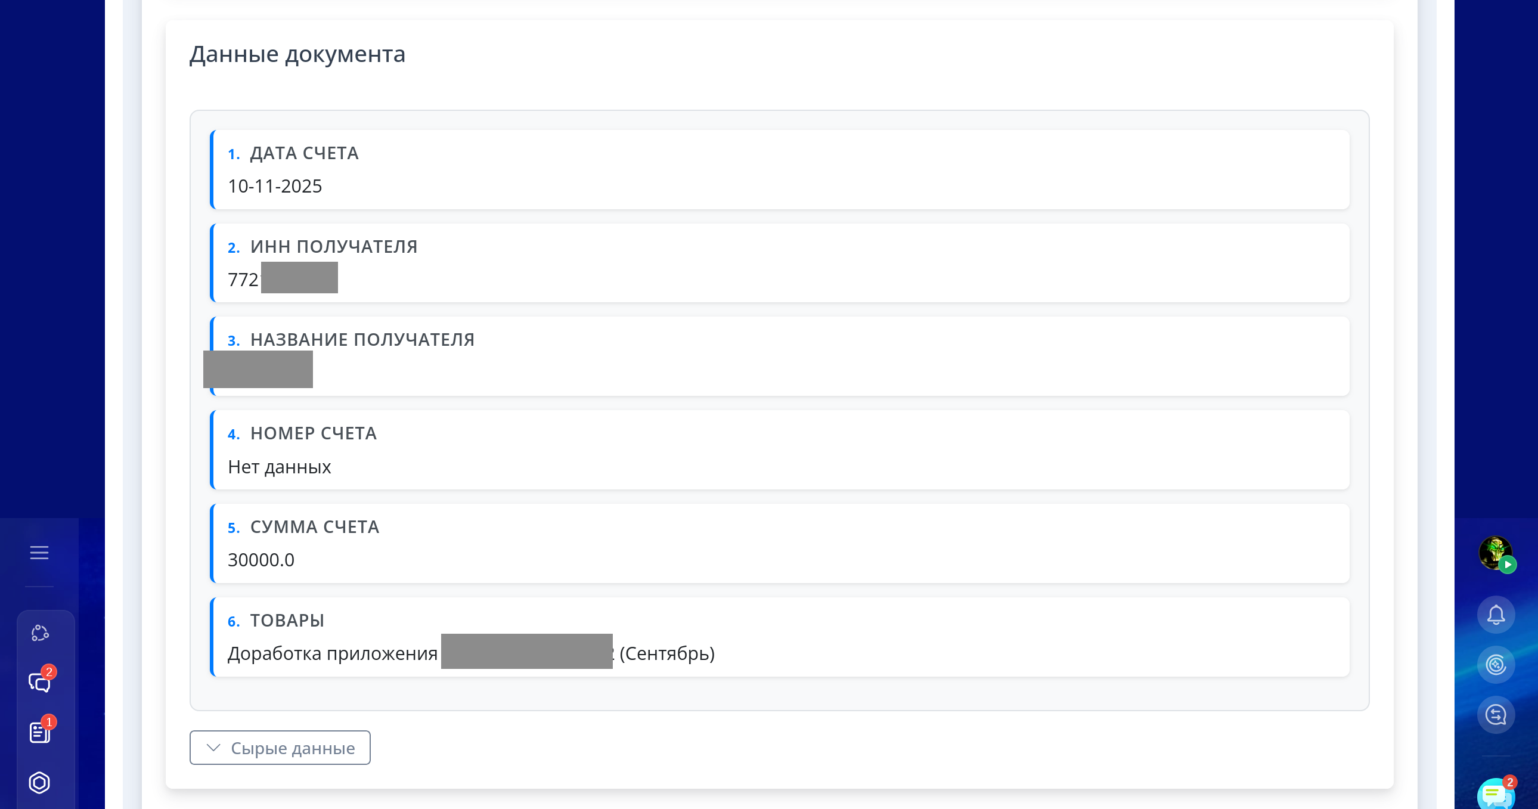This screenshot has height=809, width=1538.
Task: Open chats icon with badge 2
Action: 39,682
